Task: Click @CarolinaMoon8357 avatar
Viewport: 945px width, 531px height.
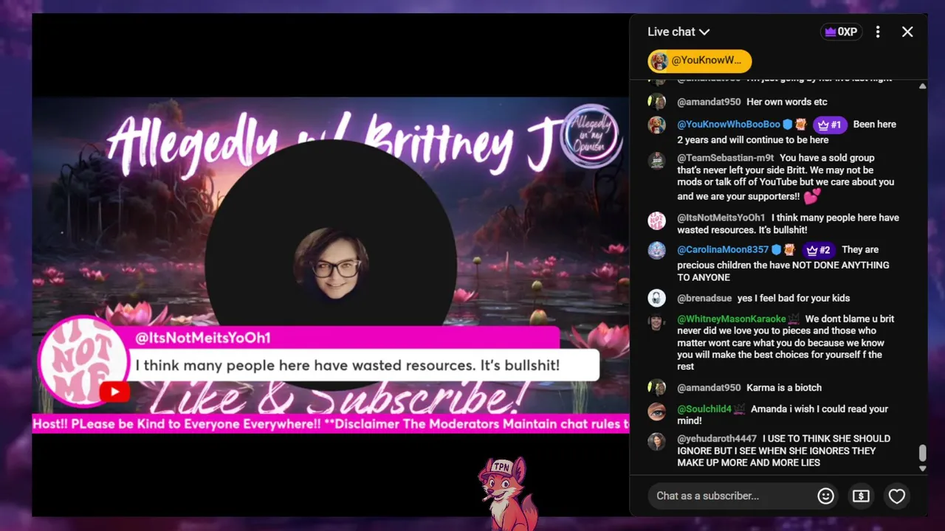Action: 656,250
